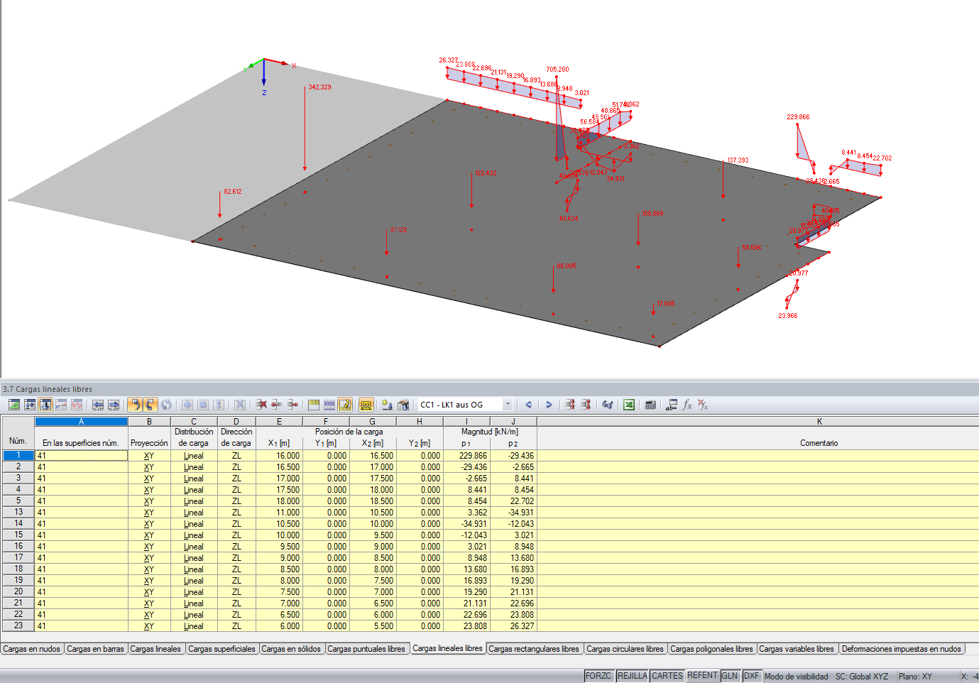
Task: Open the Cargas poligonales libres tab
Action: pos(711,649)
